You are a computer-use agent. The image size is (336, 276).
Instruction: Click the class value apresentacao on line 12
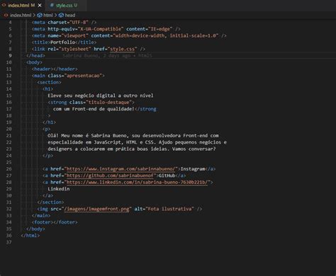[83, 76]
